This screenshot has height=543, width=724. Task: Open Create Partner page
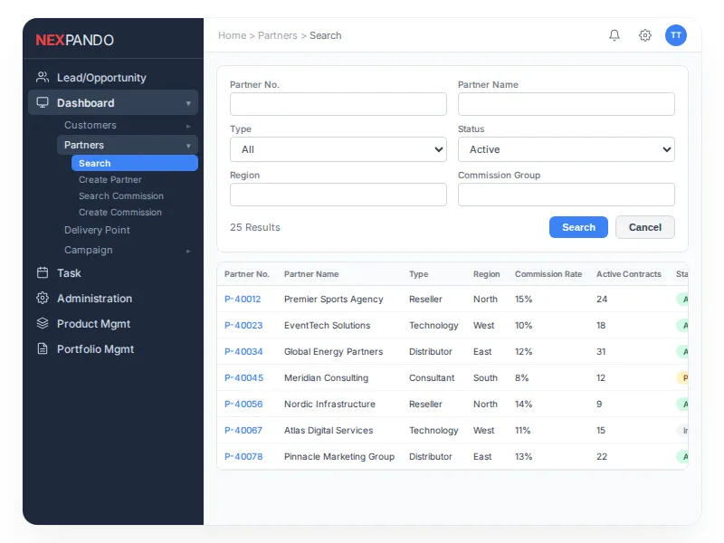[110, 179]
